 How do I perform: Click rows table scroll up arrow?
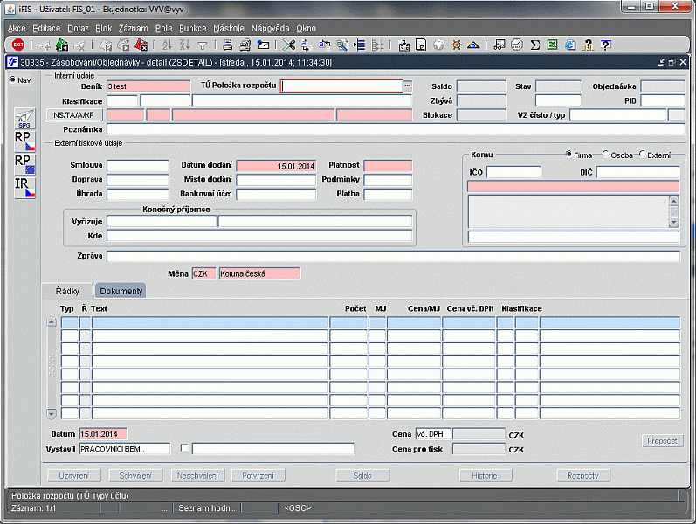pyautogui.click(x=52, y=322)
